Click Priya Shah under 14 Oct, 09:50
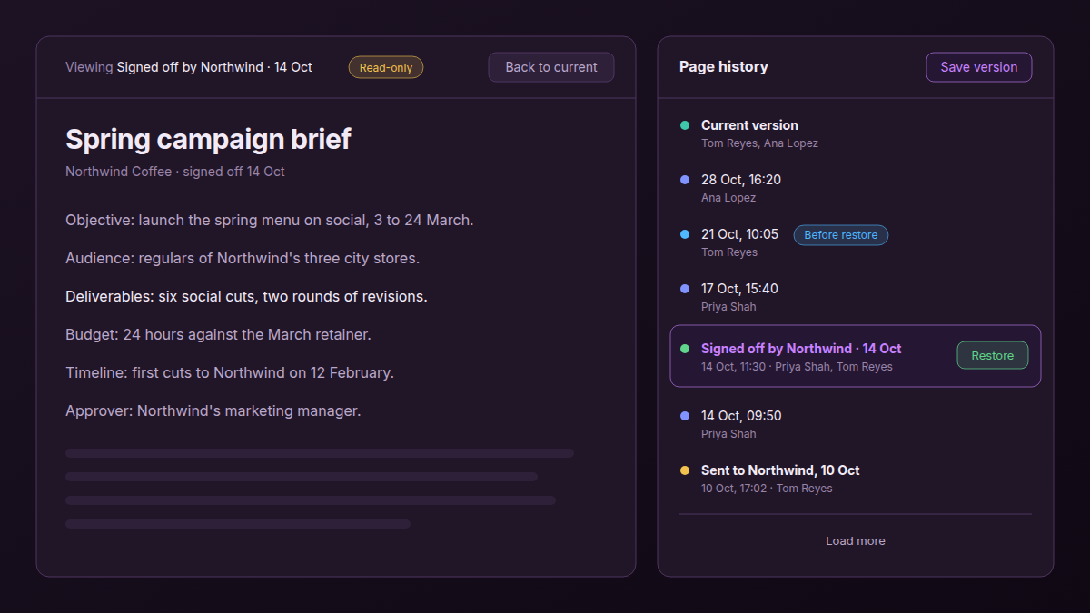Image resolution: width=1090 pixels, height=613 pixels. pyautogui.click(x=728, y=434)
